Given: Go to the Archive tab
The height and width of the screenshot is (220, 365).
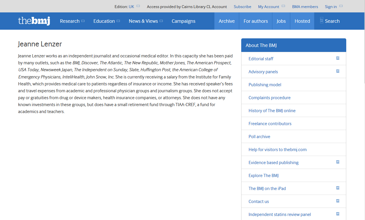Looking at the screenshot, I should point(227,21).
